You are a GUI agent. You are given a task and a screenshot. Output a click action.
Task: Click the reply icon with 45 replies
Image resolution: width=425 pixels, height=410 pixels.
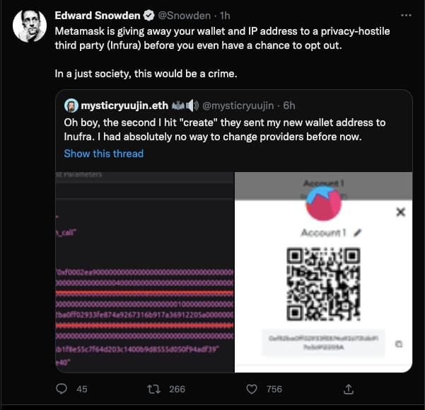click(x=62, y=388)
